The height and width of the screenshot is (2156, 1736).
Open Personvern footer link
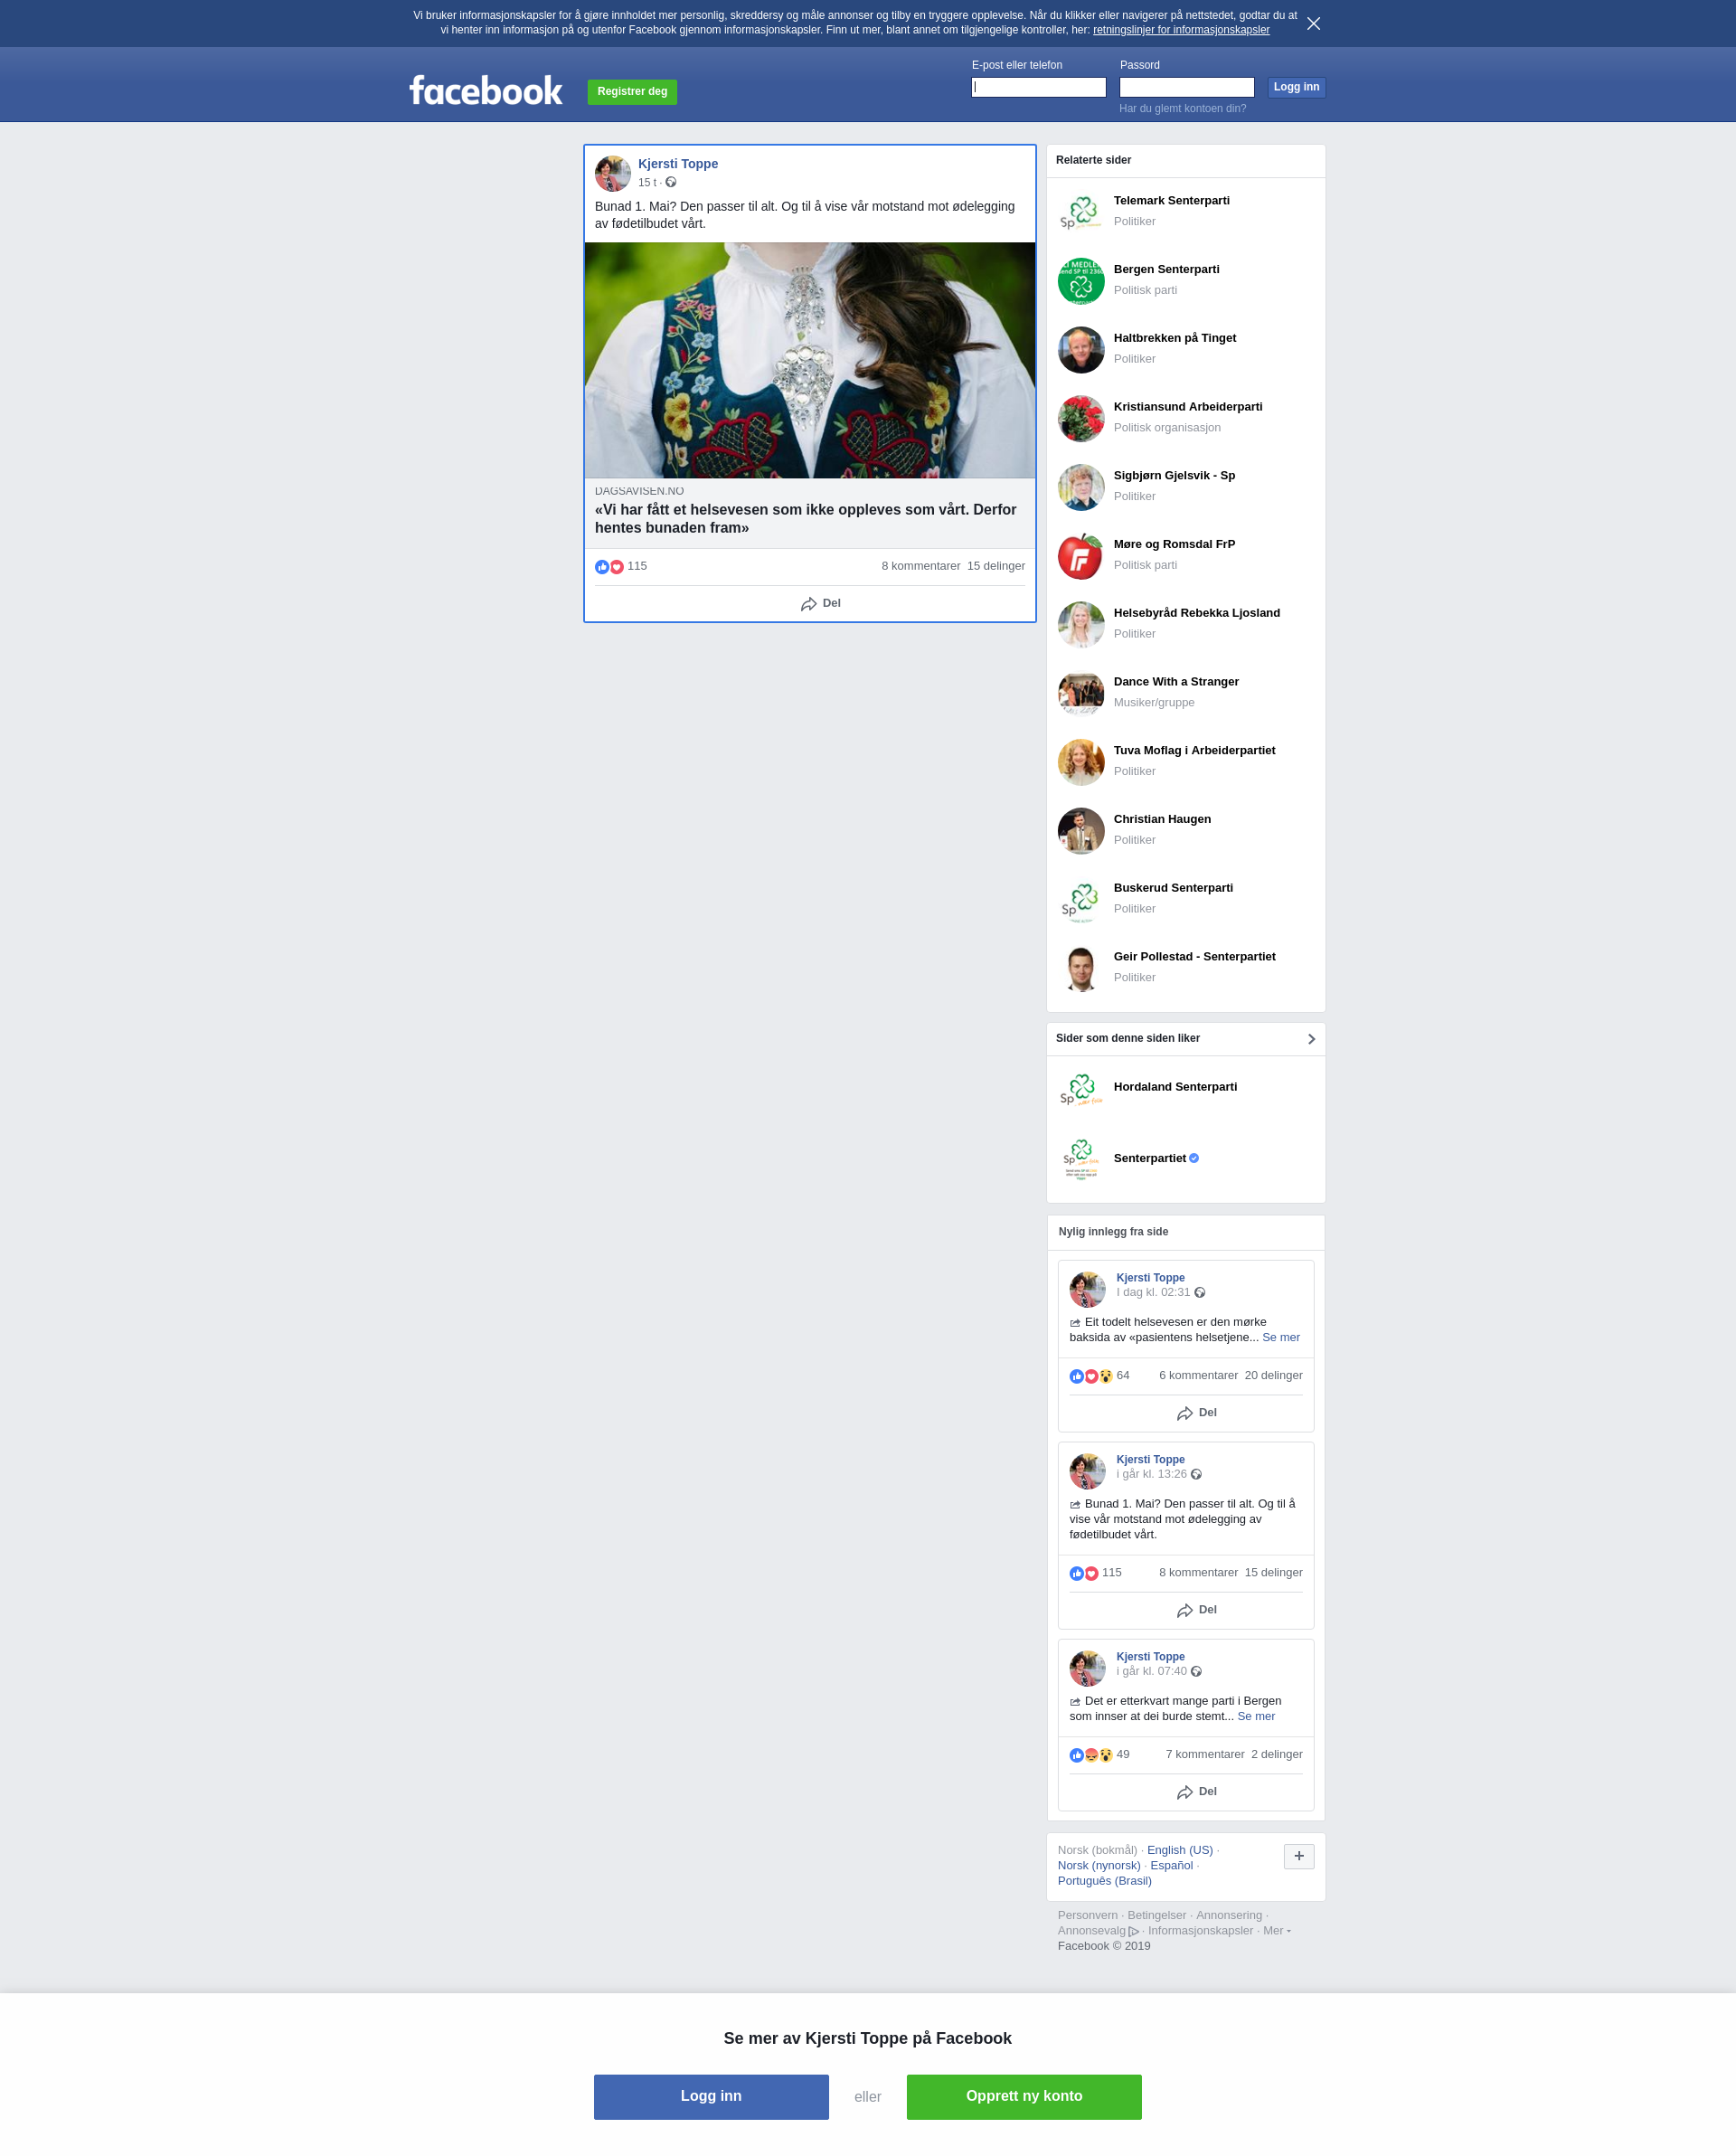(x=1087, y=1915)
